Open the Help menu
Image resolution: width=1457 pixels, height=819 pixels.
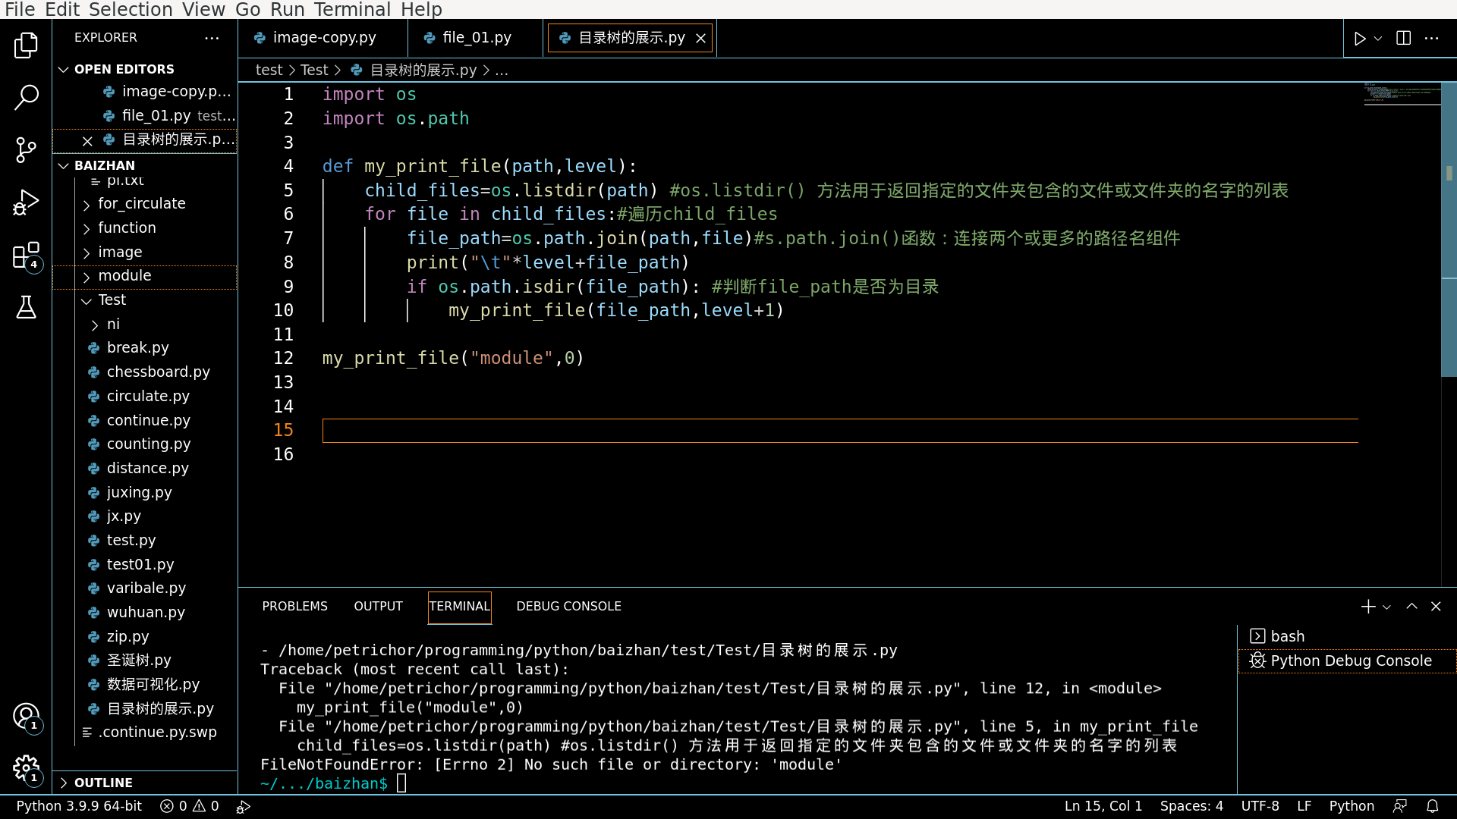click(421, 9)
